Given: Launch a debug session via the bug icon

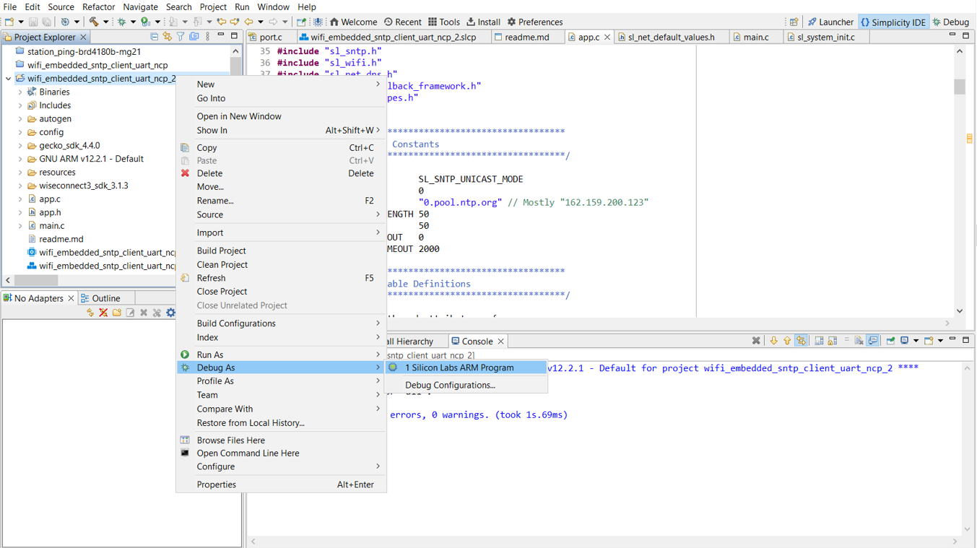Looking at the screenshot, I should click(121, 22).
